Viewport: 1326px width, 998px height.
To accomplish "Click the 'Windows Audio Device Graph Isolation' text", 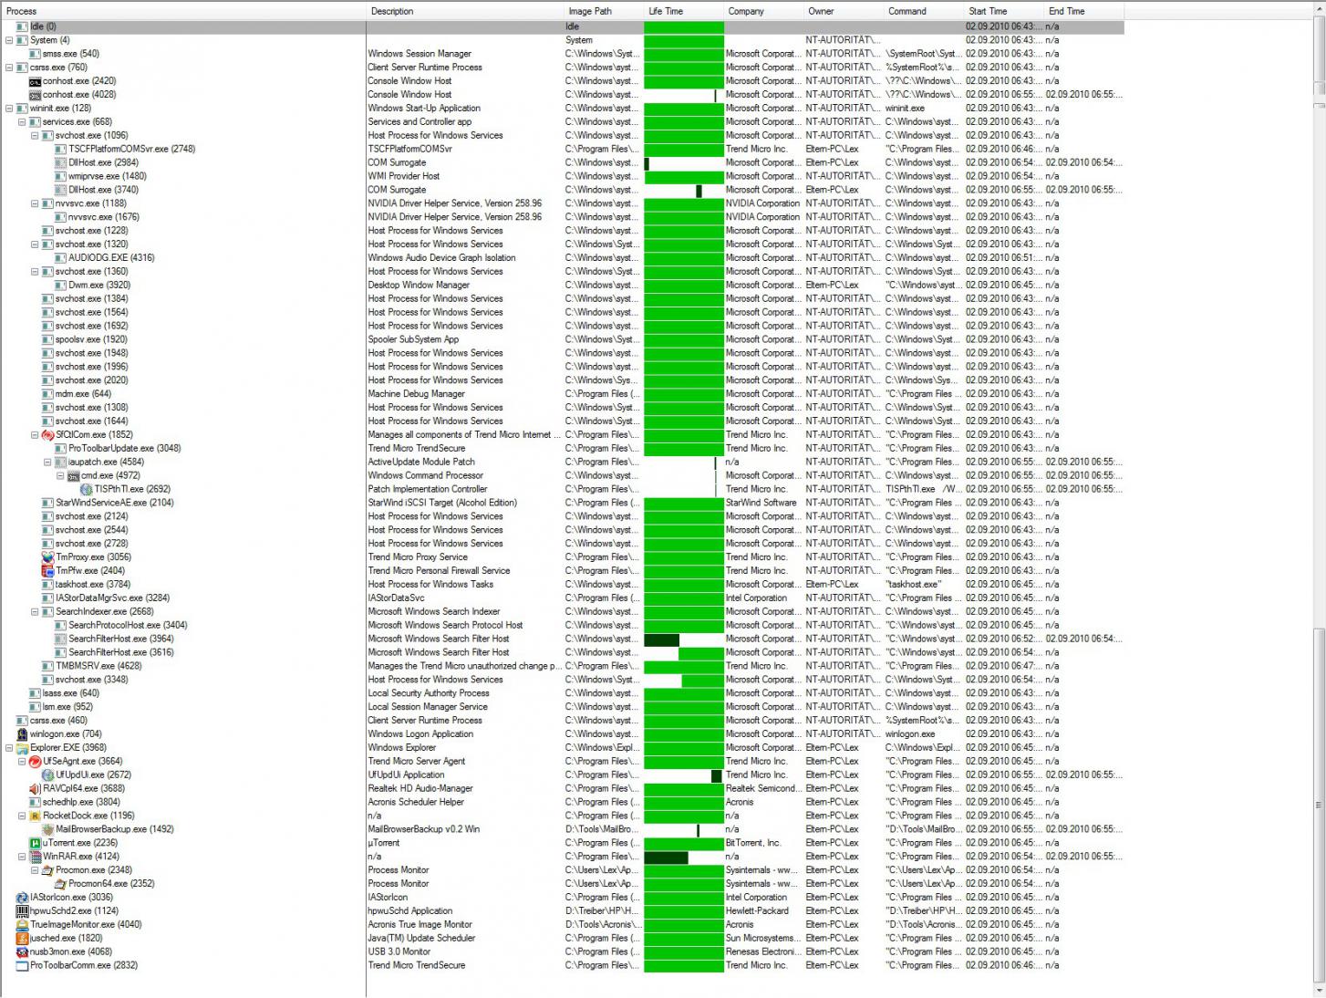I will pyautogui.click(x=441, y=258).
